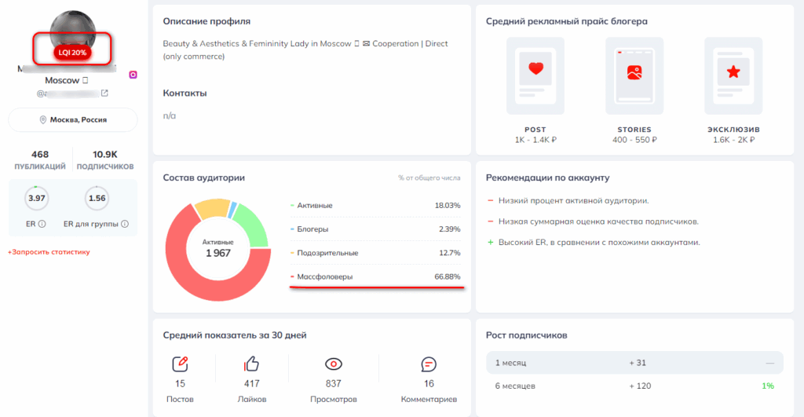Screen dimensions: 804x417
Task: Click the ЭКСКЛЮЗИВ star card icon
Action: tap(733, 72)
